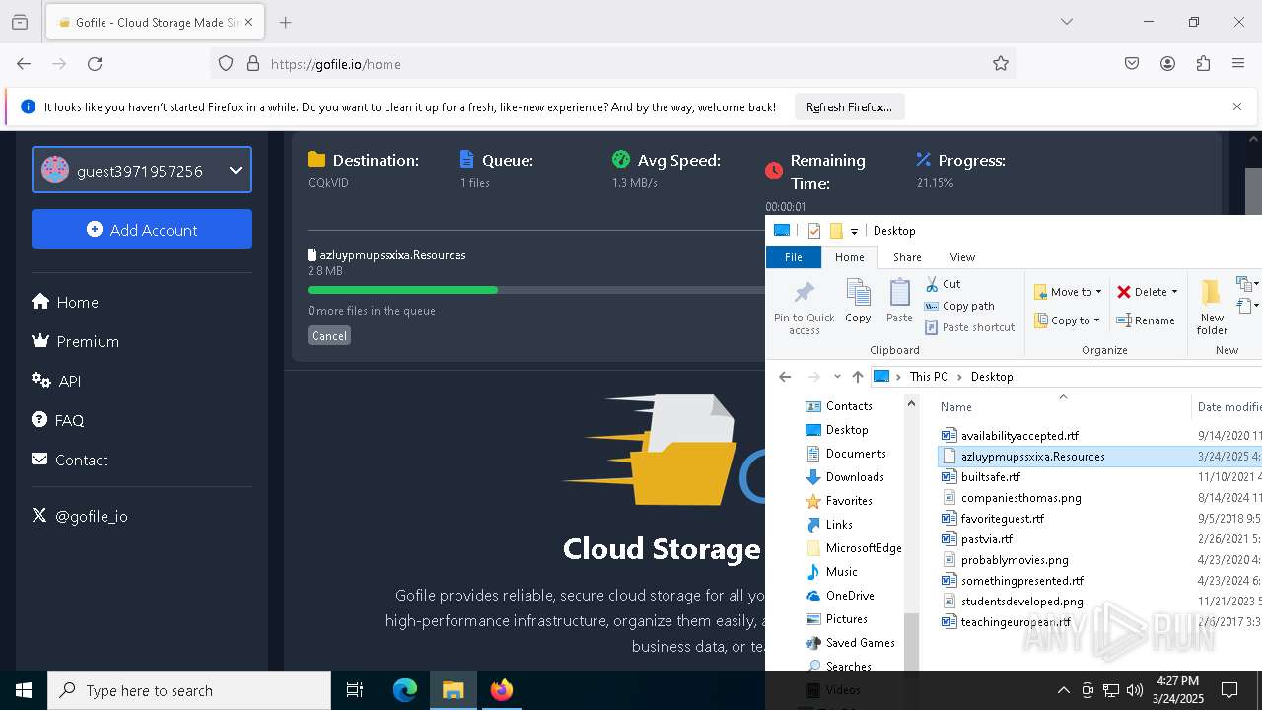
Task: Dismiss the Firefox refresh notification bar
Action: (x=1237, y=106)
